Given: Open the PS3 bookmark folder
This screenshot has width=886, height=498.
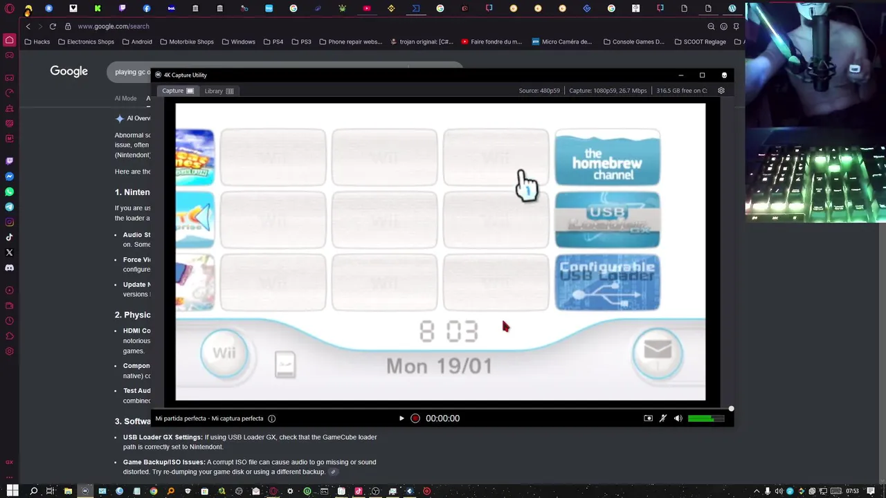Looking at the screenshot, I should click(301, 41).
